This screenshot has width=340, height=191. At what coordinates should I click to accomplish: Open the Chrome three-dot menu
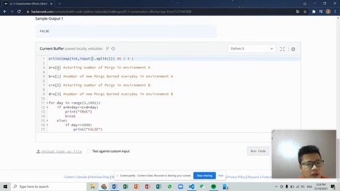335,12
